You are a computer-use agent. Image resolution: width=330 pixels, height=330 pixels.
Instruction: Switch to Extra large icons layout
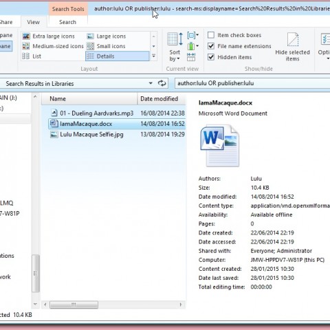48,36
